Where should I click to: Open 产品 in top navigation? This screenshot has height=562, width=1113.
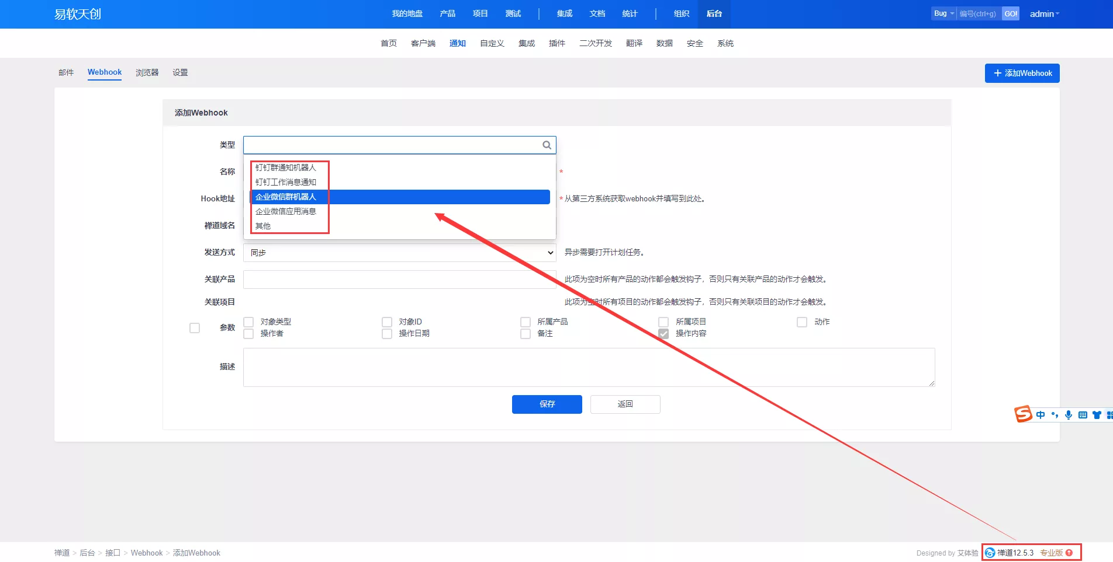pos(448,14)
